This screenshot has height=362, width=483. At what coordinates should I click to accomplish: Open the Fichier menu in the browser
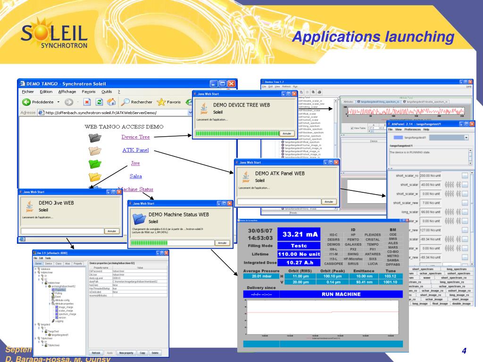pos(28,92)
